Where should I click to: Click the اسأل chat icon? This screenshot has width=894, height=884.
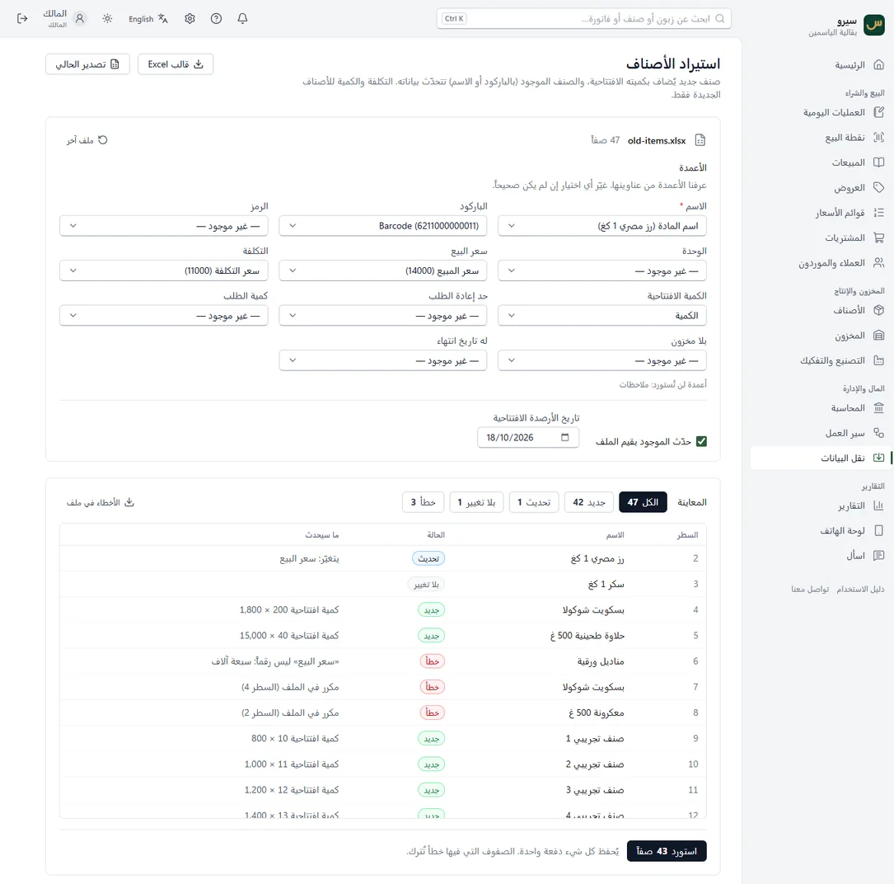coord(878,555)
